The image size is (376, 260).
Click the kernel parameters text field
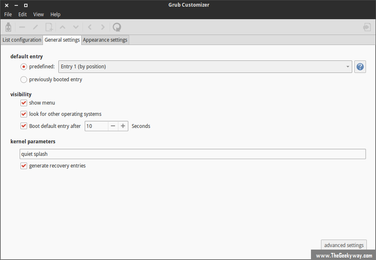click(193, 154)
